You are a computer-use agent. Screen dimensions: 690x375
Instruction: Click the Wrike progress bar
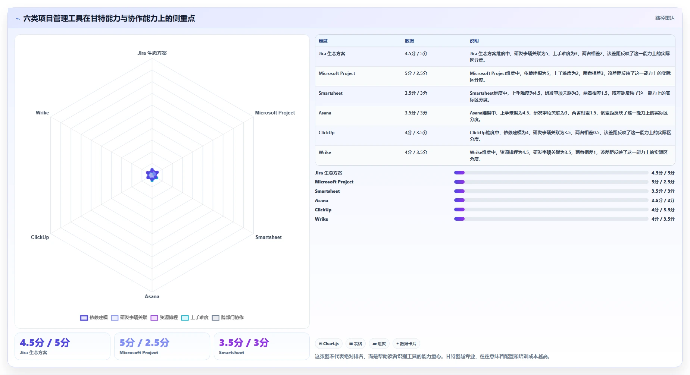pos(551,219)
